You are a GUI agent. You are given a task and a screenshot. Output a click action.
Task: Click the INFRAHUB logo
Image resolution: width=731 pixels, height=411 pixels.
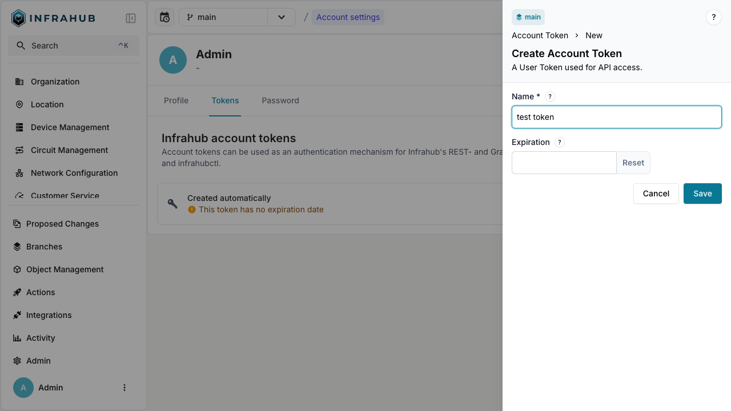[x=54, y=18]
